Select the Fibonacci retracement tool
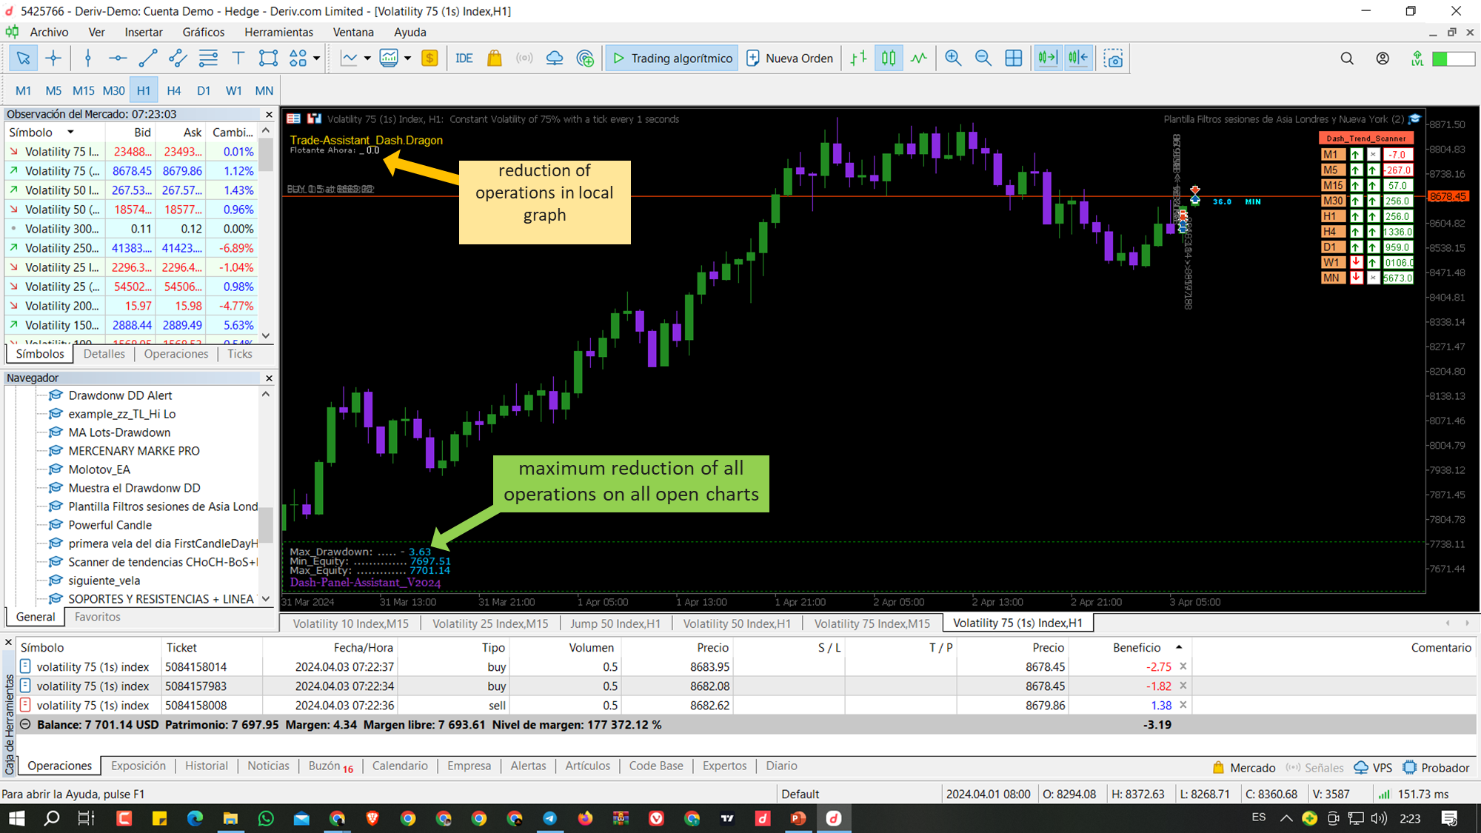Viewport: 1481px width, 833px height. (x=209, y=58)
